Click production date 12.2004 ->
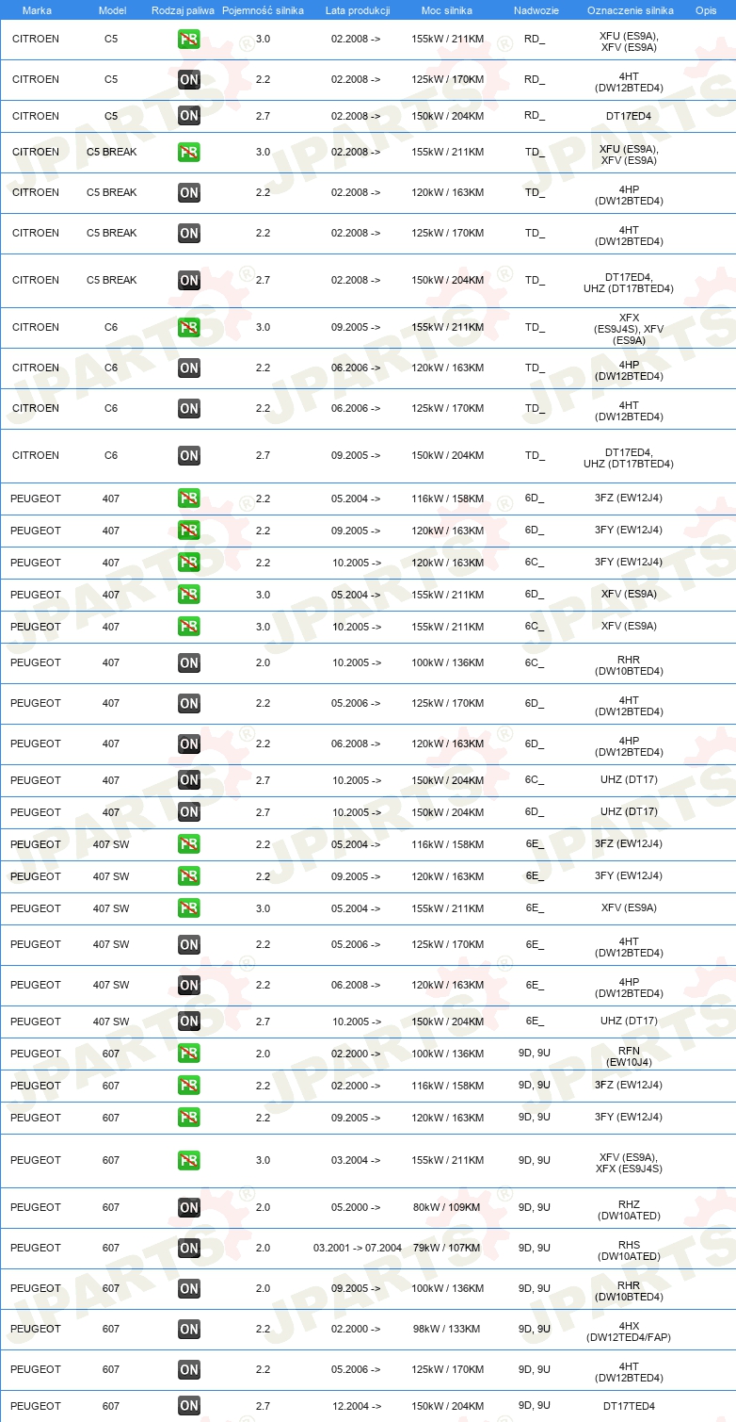 click(x=356, y=1406)
